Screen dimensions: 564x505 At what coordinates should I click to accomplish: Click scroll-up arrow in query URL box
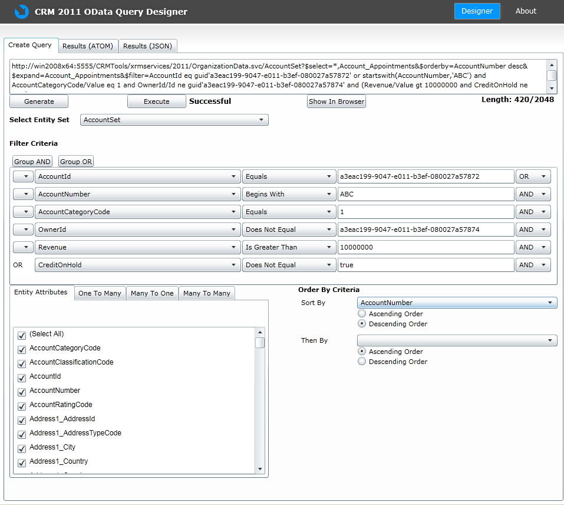pyautogui.click(x=552, y=65)
